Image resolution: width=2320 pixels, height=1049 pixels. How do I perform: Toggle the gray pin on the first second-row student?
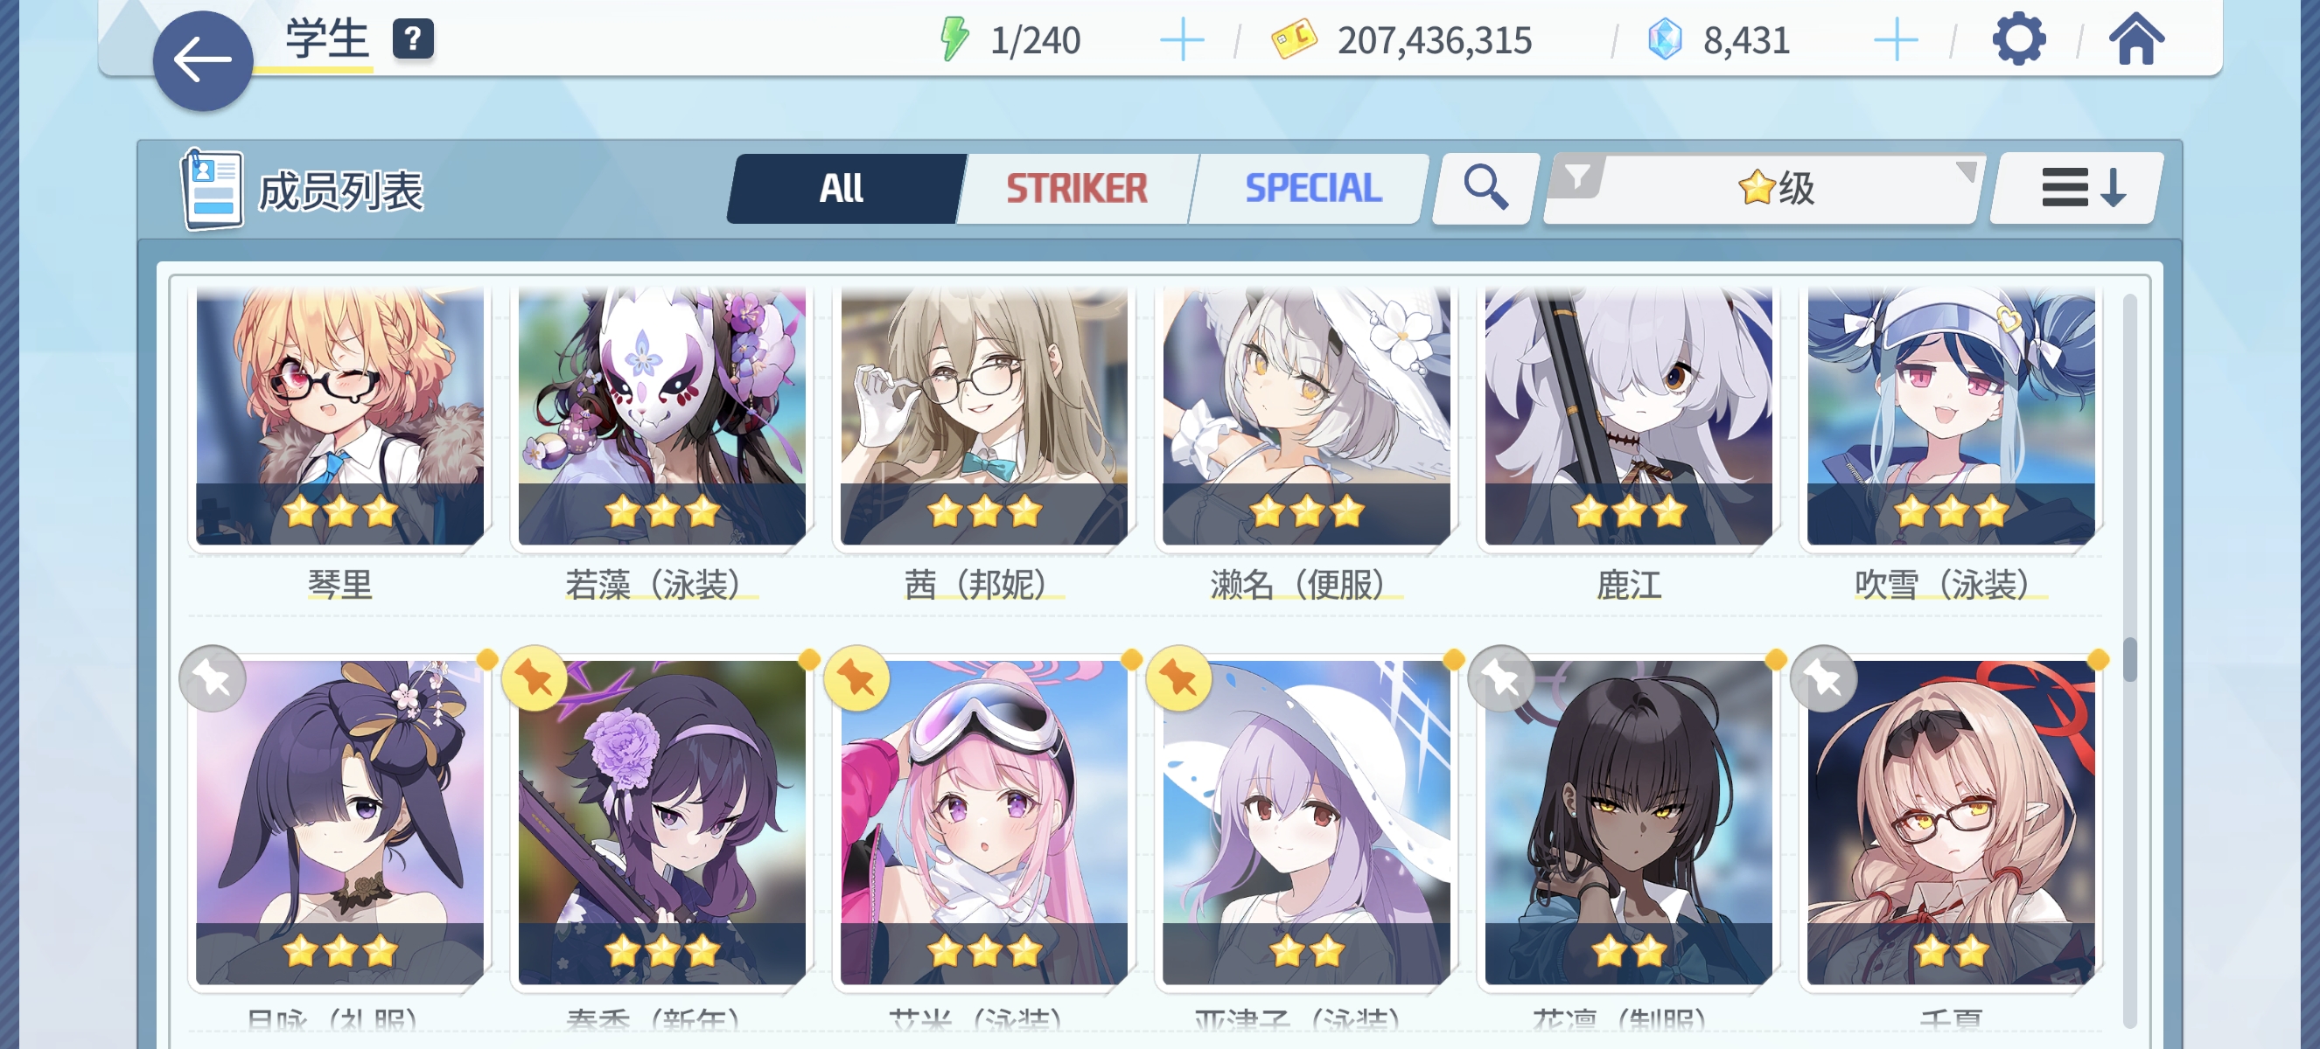(213, 678)
